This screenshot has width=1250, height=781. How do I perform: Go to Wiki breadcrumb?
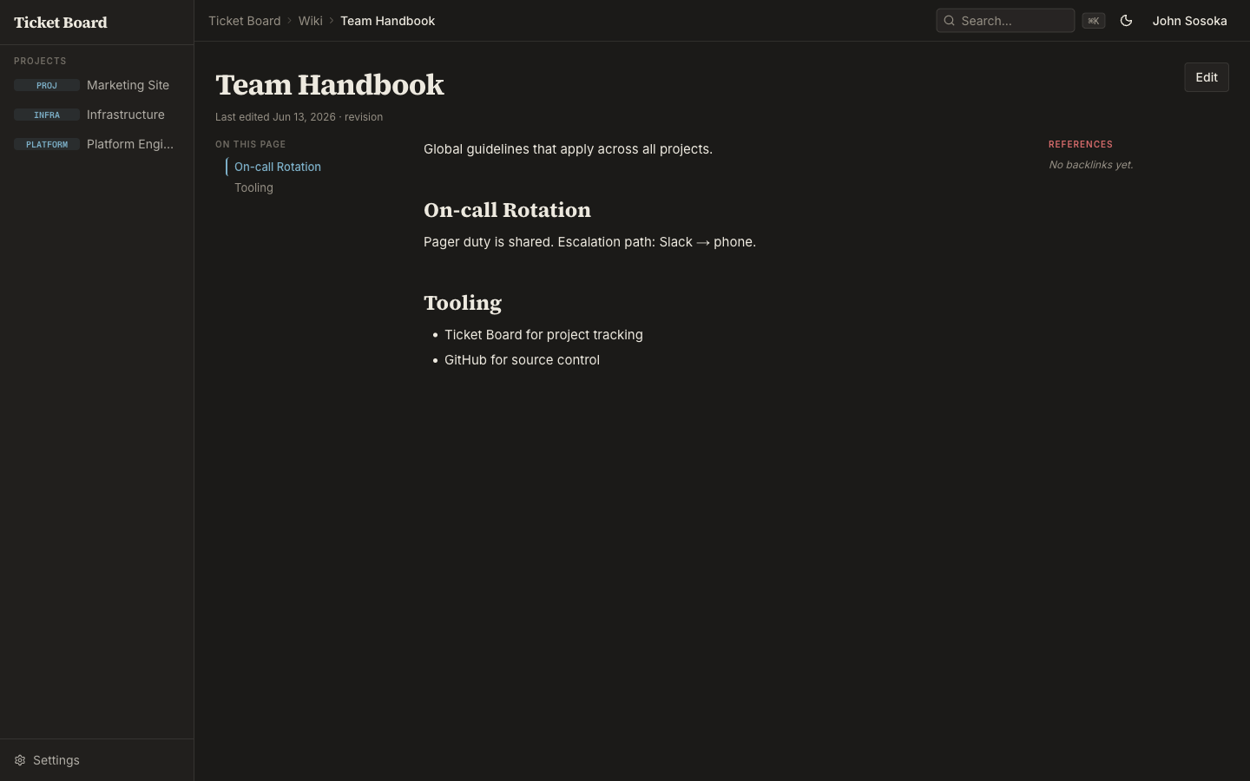coord(310,21)
